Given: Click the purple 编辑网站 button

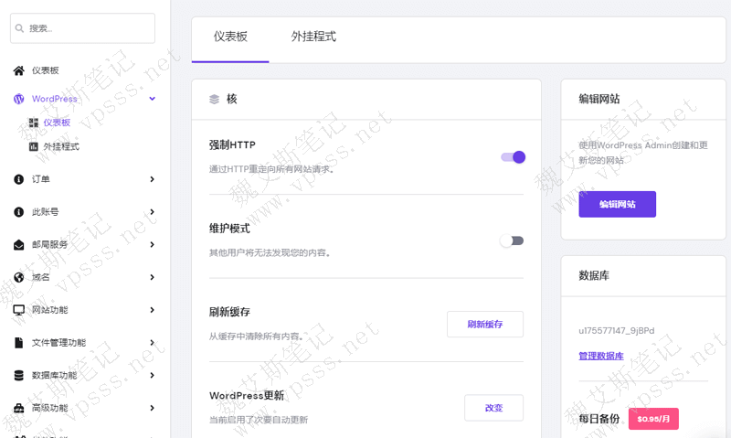Looking at the screenshot, I should [x=617, y=204].
